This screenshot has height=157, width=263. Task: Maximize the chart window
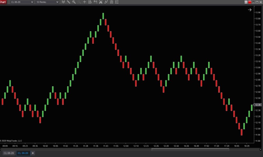tap(257, 2)
